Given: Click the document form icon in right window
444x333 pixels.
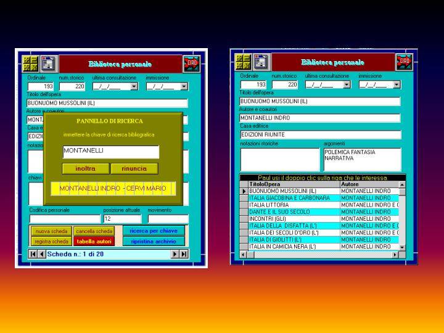Looking at the screenshot, I should click(x=261, y=62).
